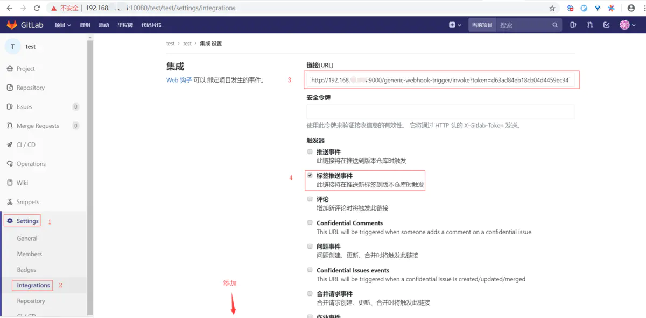Open the user avatar dropdown
Screen dimensions: 646x318
tap(627, 25)
